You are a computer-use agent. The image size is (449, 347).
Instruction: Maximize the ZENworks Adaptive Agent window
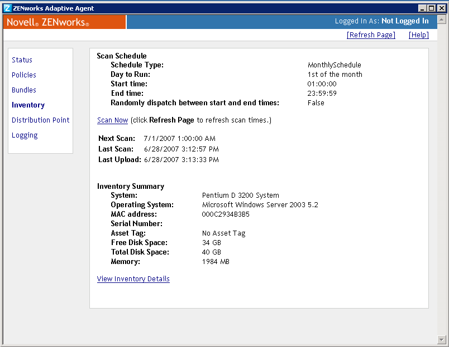pyautogui.click(x=431, y=8)
